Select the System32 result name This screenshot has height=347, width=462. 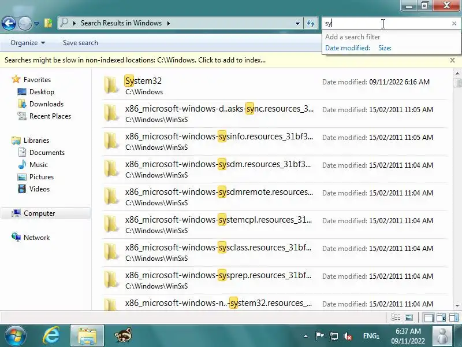pos(143,81)
